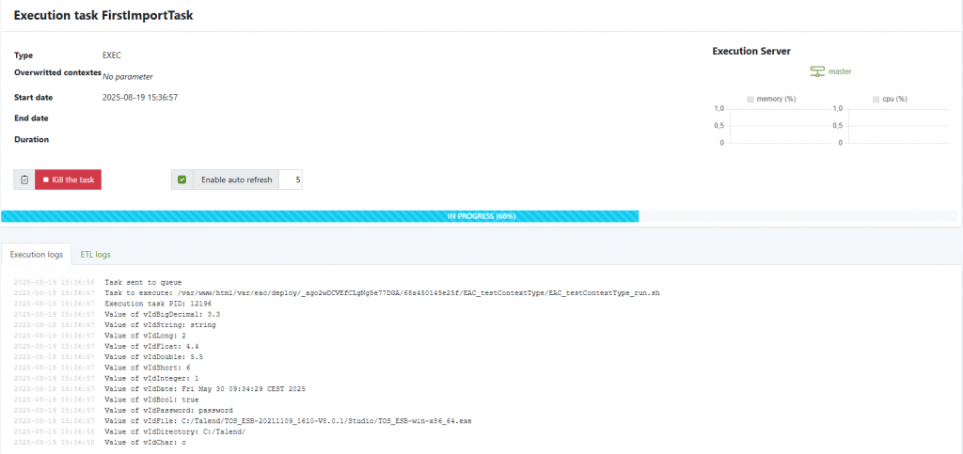Click the Execution task FirstImportTask page title
Viewport: 963px width, 454px height.
pos(112,16)
